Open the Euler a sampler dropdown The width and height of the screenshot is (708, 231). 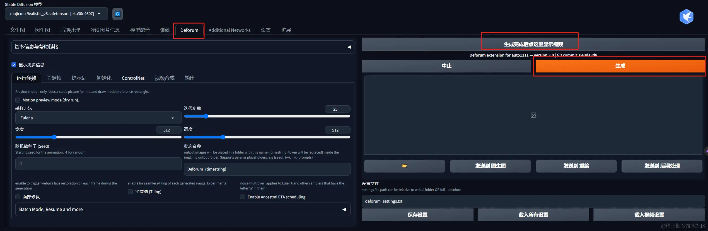pyautogui.click(x=98, y=118)
